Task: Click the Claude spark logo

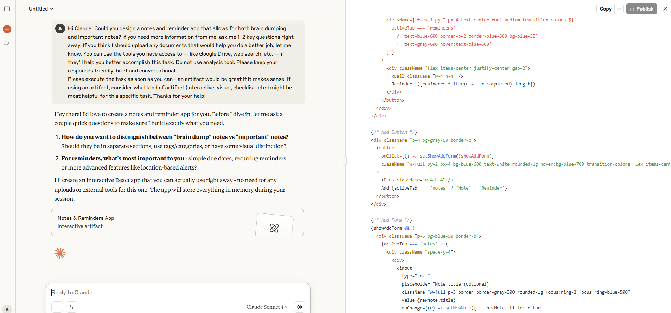Action: [x=60, y=253]
